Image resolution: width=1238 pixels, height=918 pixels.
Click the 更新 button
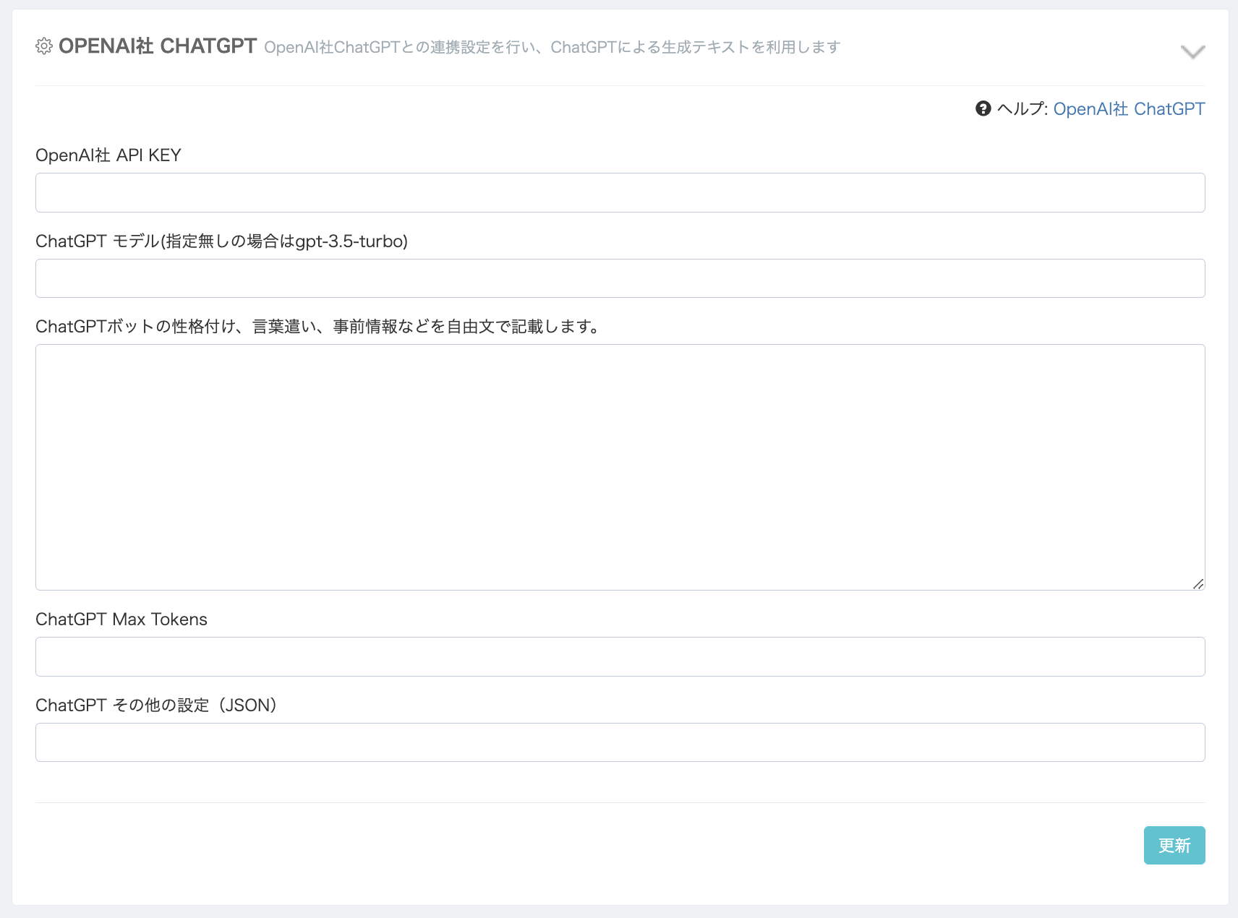pyautogui.click(x=1174, y=845)
